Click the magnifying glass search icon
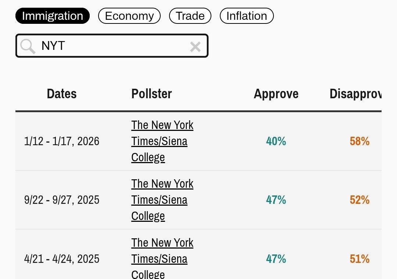Screen dimensions: 397x279 pos(28,46)
